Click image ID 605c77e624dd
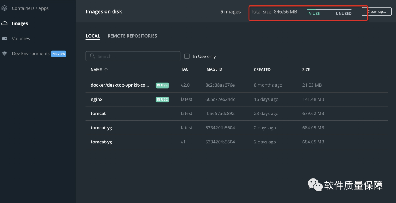Viewport: 396px width, 203px height. 220,99
